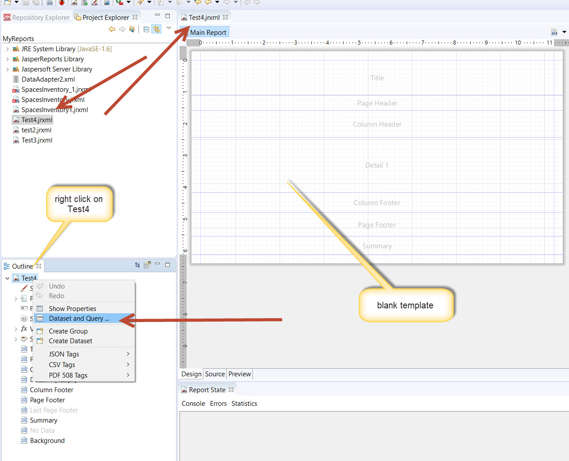Click the Collapse All icon in Project Explorer

pyautogui.click(x=146, y=30)
